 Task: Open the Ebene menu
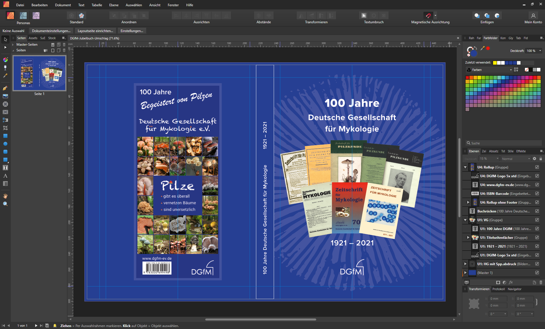click(114, 5)
